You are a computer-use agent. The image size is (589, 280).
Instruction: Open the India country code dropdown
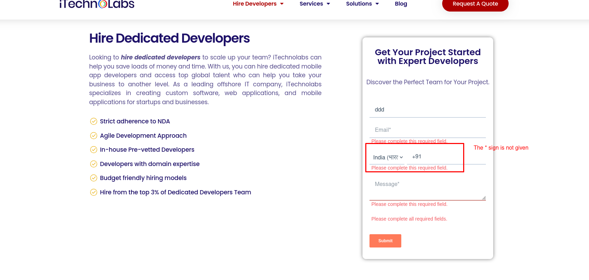[x=387, y=157]
